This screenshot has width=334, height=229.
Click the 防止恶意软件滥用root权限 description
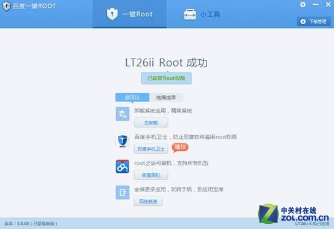tap(205, 137)
